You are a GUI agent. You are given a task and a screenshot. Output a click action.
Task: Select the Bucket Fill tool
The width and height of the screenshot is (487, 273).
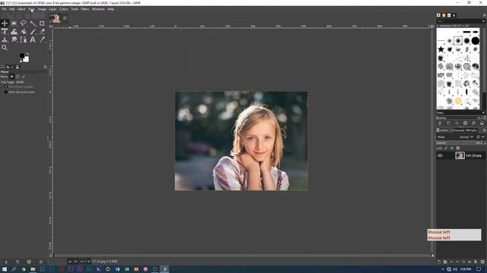pos(24,32)
